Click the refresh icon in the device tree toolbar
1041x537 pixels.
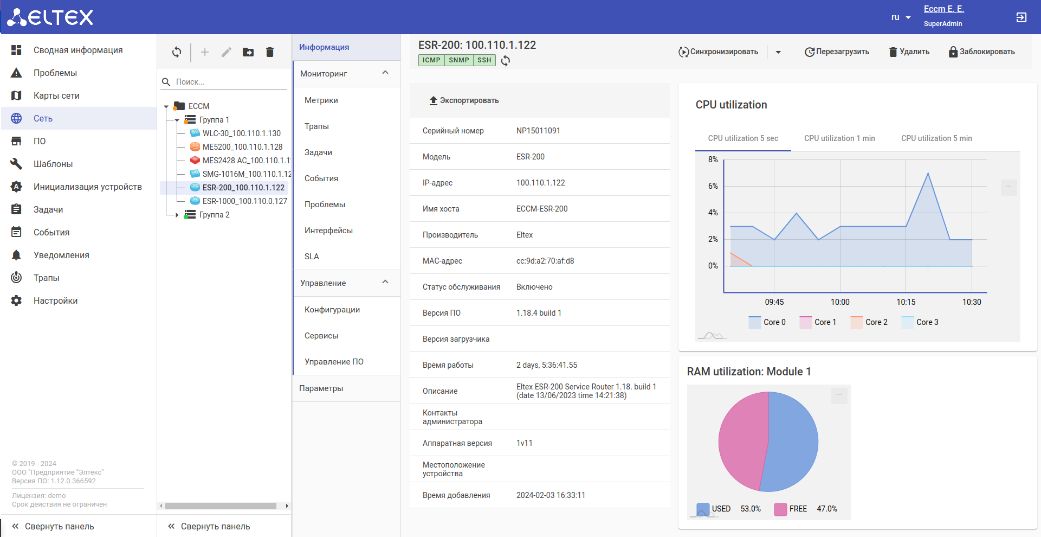coord(177,52)
